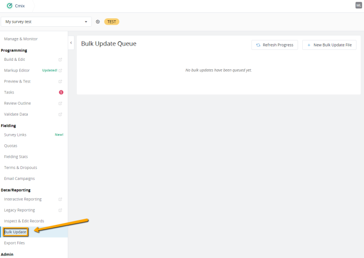Click 'No bulk updates have been queued yet' text

coord(219,70)
